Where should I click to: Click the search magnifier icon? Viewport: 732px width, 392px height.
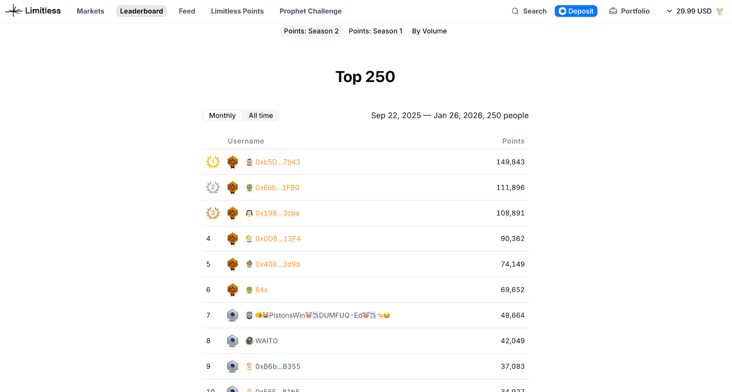coord(515,11)
